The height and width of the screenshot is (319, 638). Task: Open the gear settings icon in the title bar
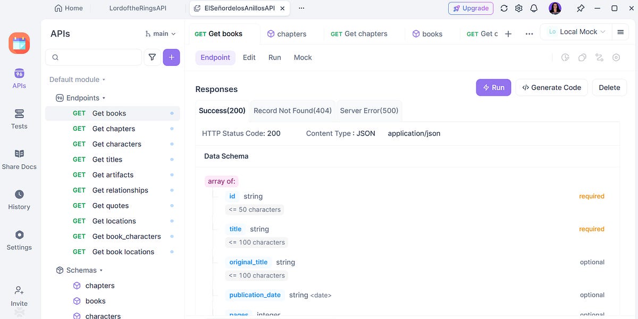[x=519, y=9]
